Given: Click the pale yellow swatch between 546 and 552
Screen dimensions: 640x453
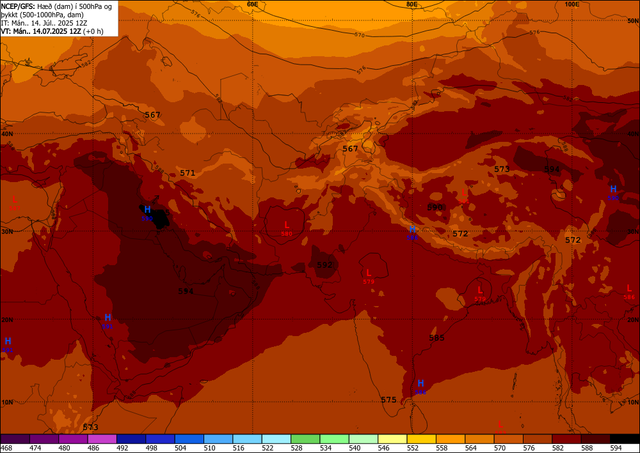Looking at the screenshot, I should (x=392, y=439).
